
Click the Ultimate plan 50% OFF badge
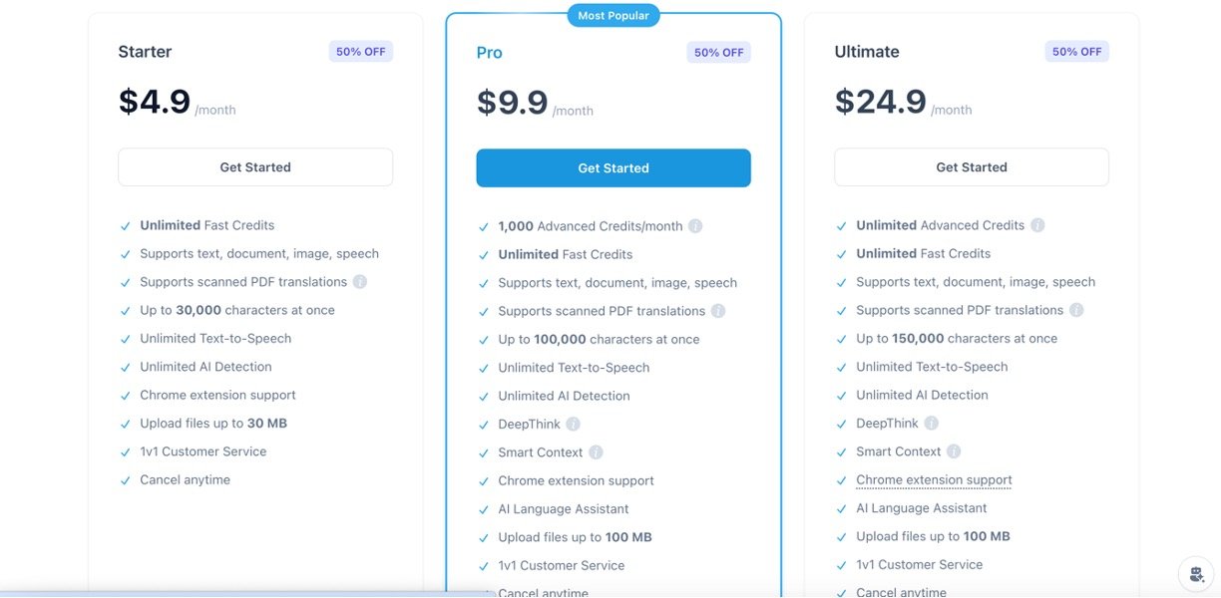1077,52
